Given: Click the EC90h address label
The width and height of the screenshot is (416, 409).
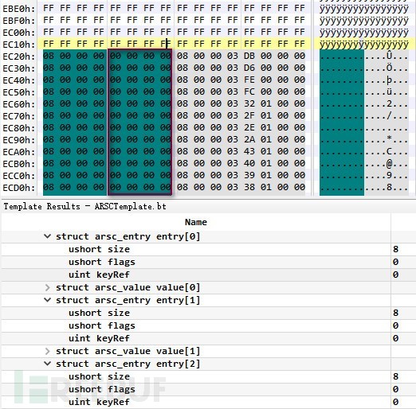Looking at the screenshot, I should coord(19,140).
